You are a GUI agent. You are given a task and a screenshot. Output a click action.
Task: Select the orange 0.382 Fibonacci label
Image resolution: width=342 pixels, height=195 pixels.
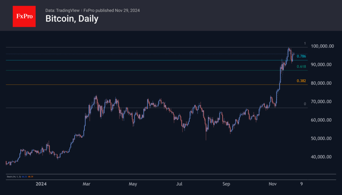pyautogui.click(x=301, y=81)
